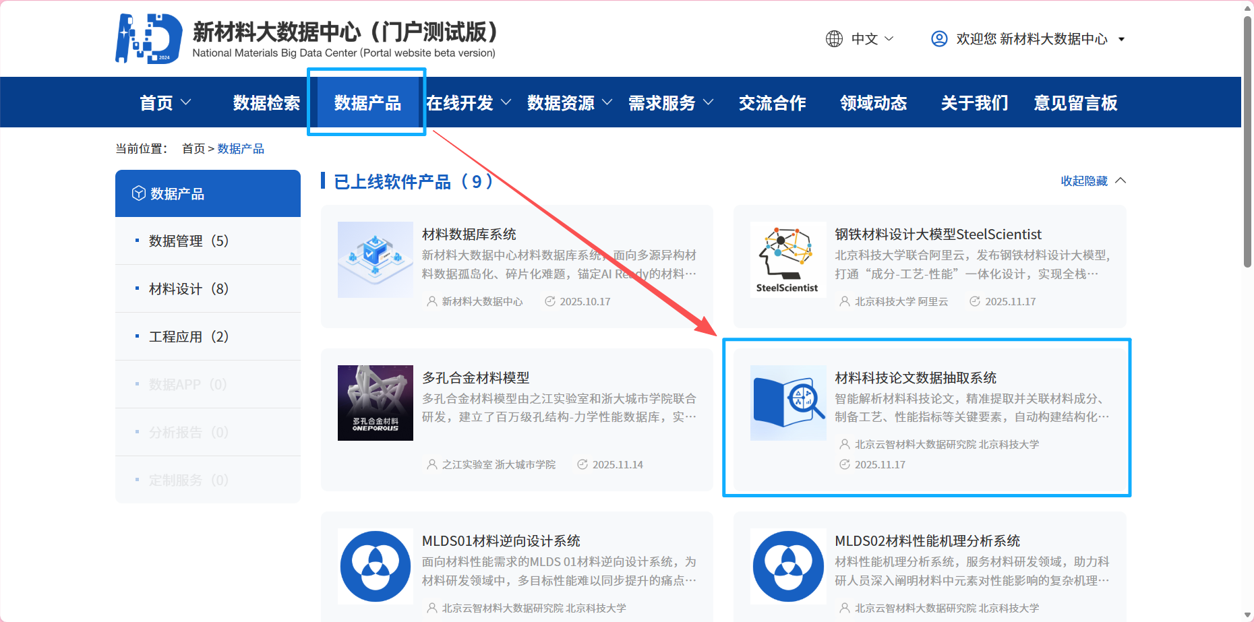Go to 首页 via the breadcrumb link
The image size is (1254, 622).
coord(193,148)
